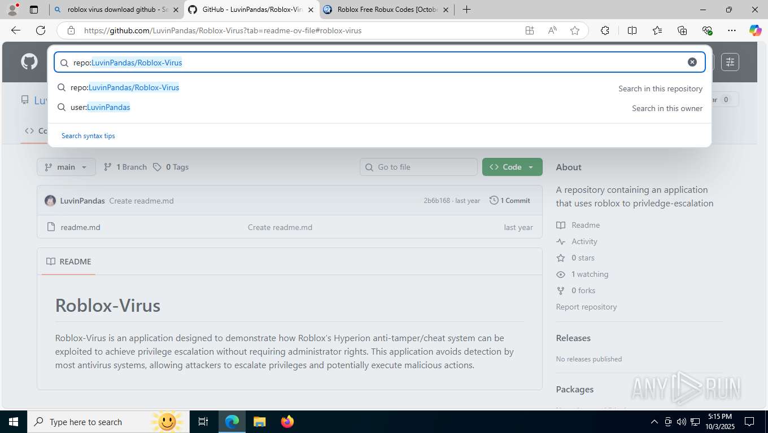Launch the Copilot sidebar icon

pos(756,30)
